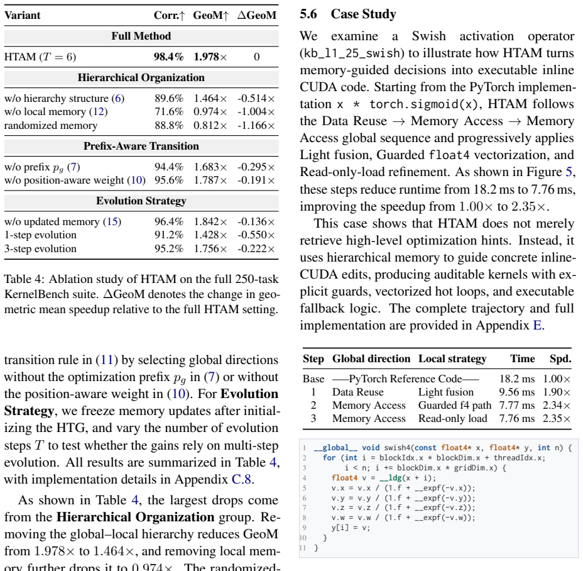Click inline code 'torch.sigmoid(x)'
Viewport: 583px width, 571px height.
[x=424, y=104]
